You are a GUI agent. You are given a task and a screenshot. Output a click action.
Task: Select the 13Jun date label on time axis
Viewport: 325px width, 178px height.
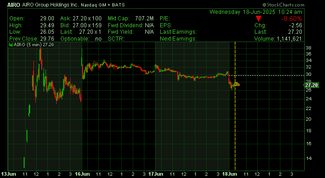click(x=8, y=174)
